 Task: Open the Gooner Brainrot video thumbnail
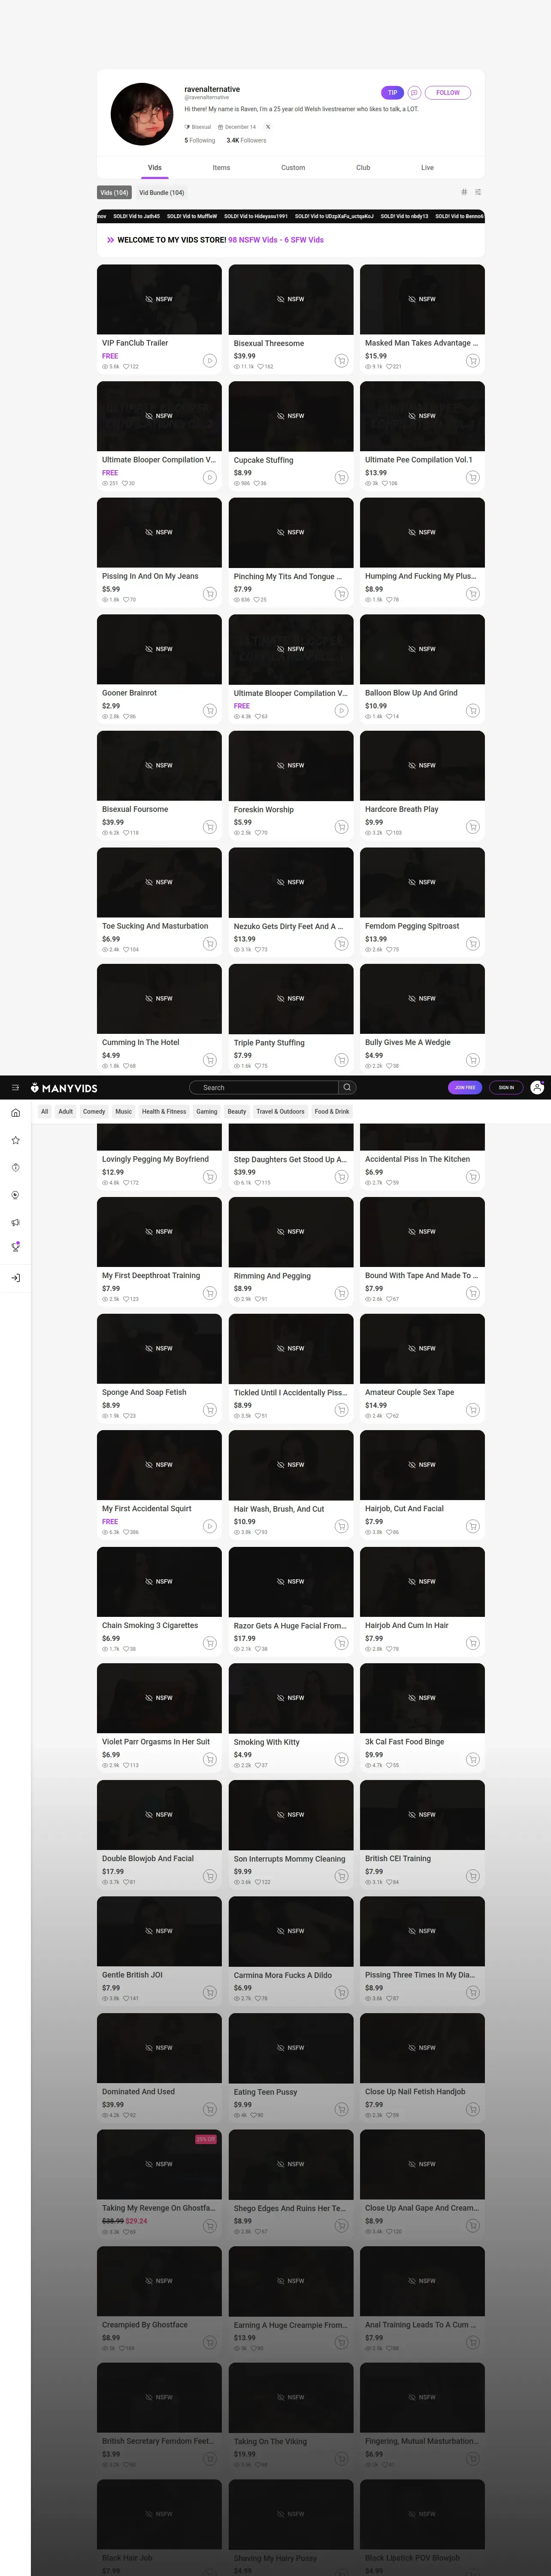coord(159,649)
